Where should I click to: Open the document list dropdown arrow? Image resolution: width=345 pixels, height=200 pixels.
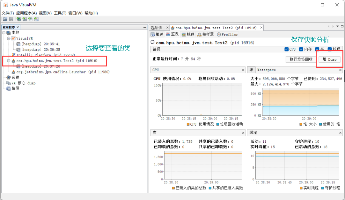(338, 26)
